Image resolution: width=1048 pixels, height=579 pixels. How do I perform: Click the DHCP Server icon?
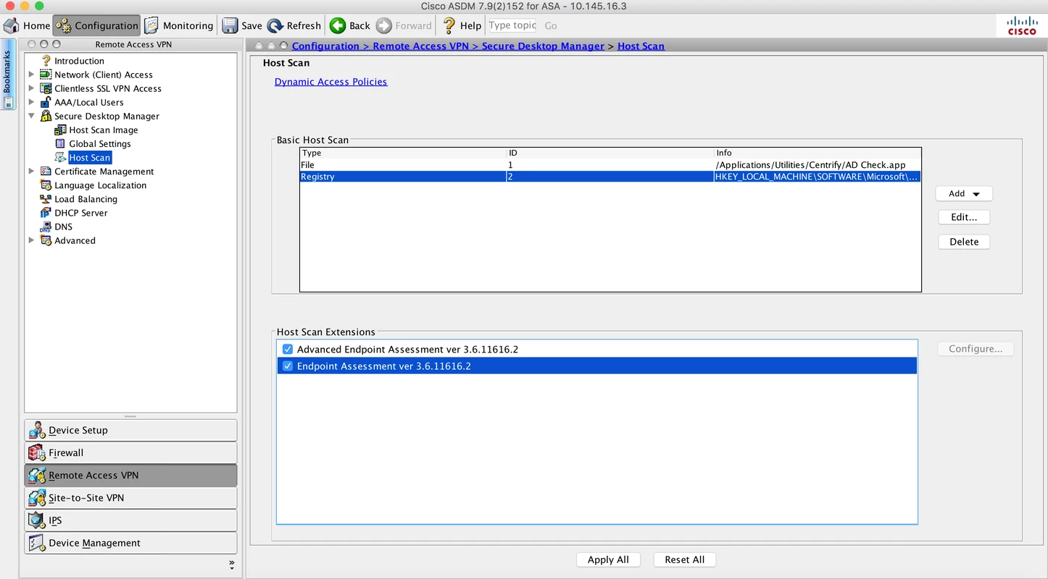tap(46, 213)
